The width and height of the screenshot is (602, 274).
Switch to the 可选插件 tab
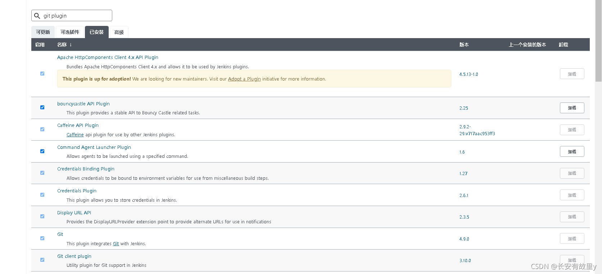(70, 32)
